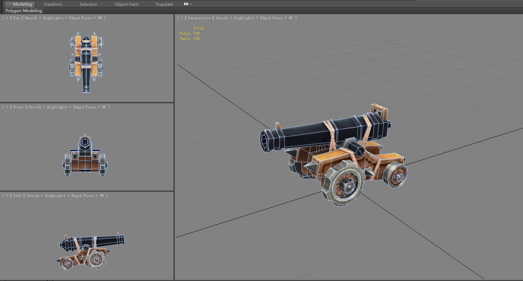This screenshot has height=281, width=523.
Task: Open the Top viewport view name menu
Action: [x=16, y=18]
